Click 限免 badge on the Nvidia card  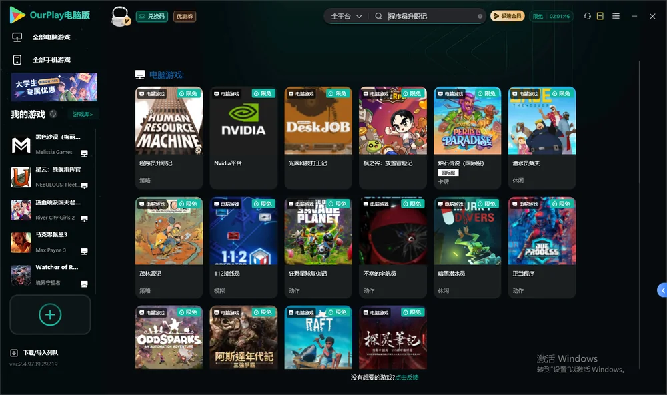263,93
